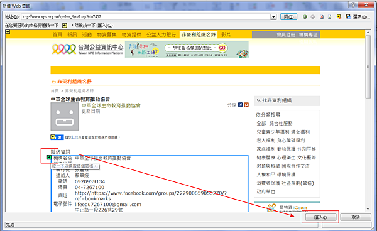The width and height of the screenshot is (377, 231).
Task: Save the web query using the disk icon
Action: pos(348,16)
